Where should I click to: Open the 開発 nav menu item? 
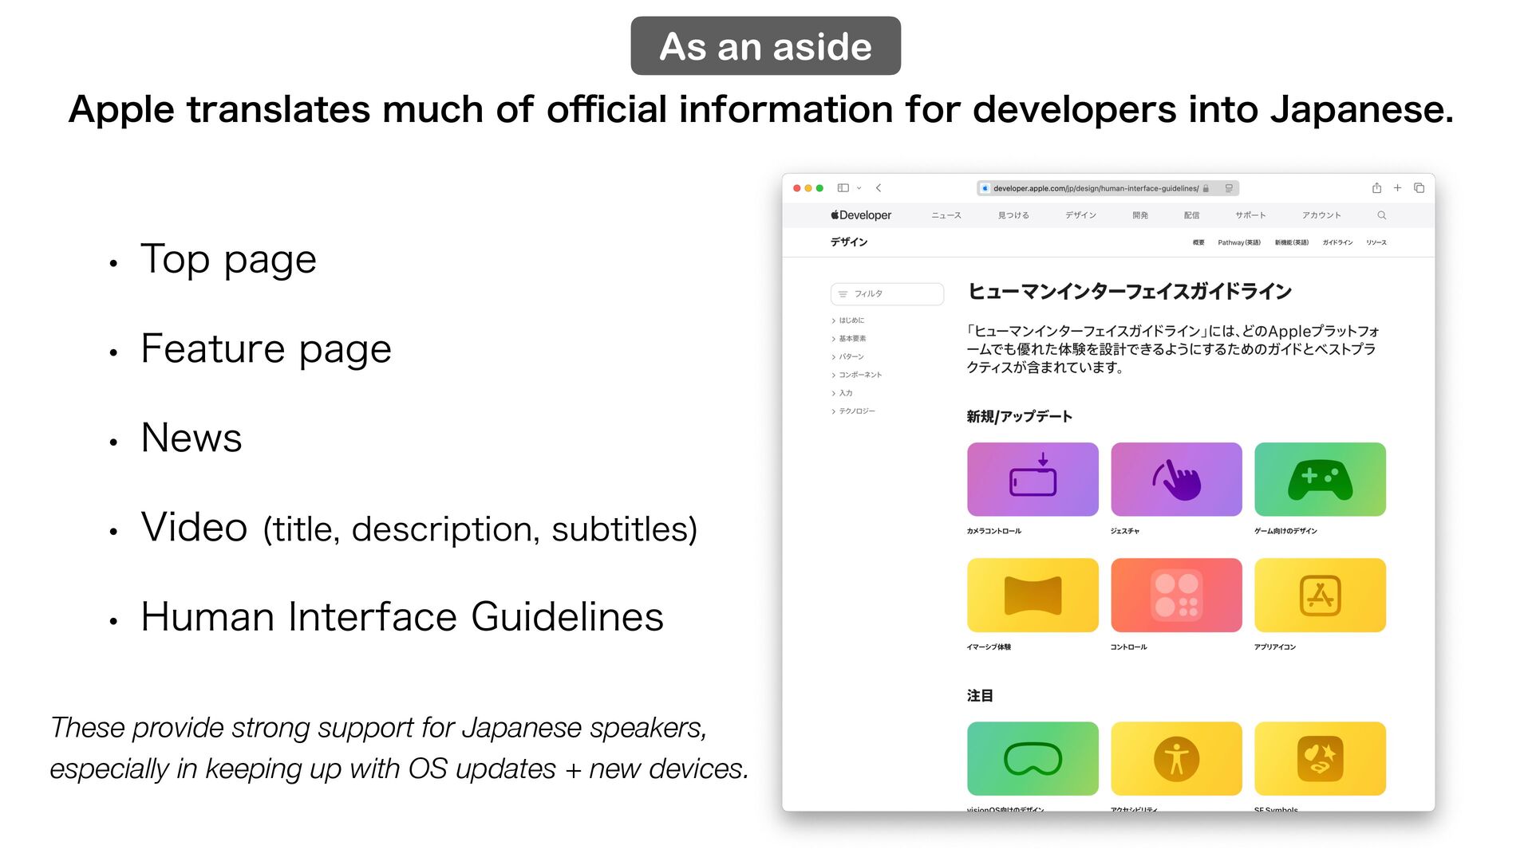[x=1140, y=215]
